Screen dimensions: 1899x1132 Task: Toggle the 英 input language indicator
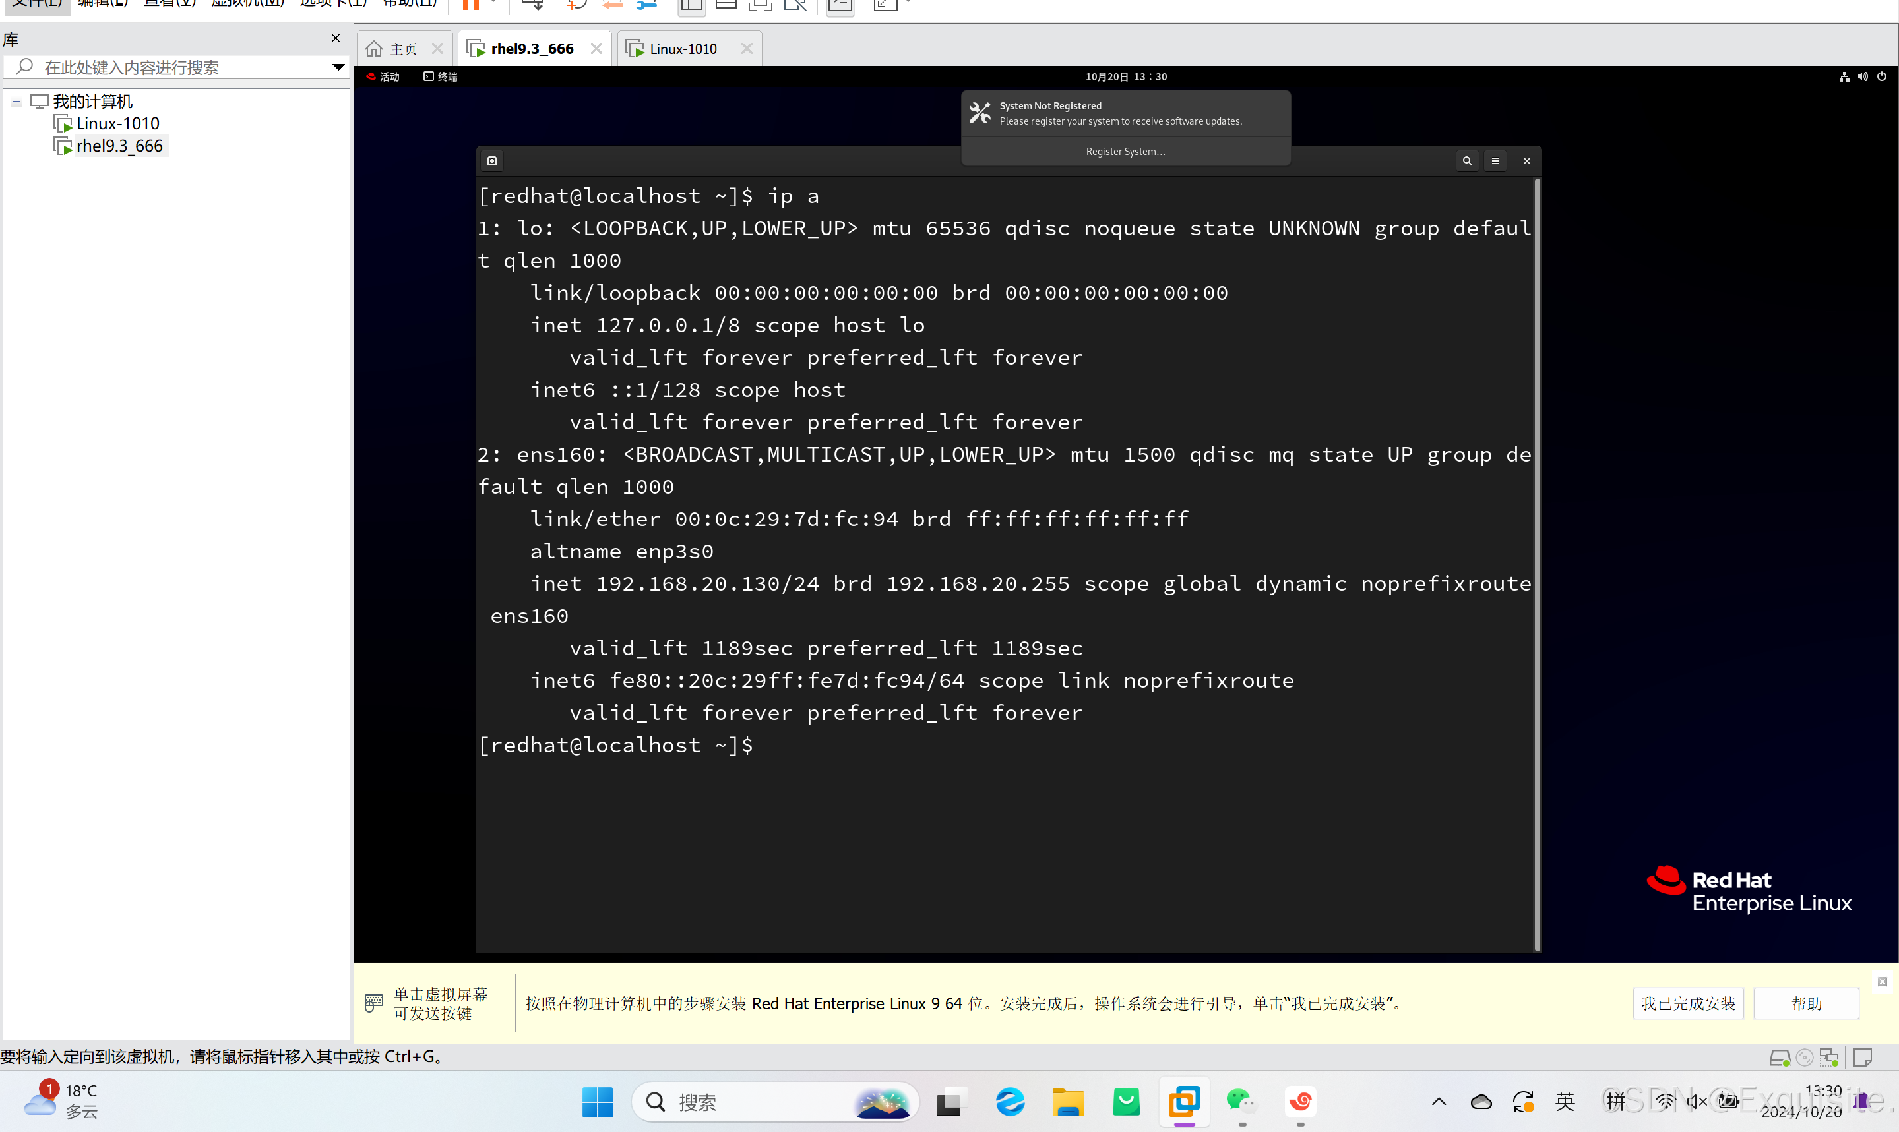(x=1565, y=1102)
